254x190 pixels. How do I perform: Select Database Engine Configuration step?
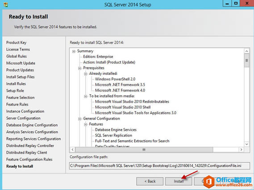[x=32, y=125]
